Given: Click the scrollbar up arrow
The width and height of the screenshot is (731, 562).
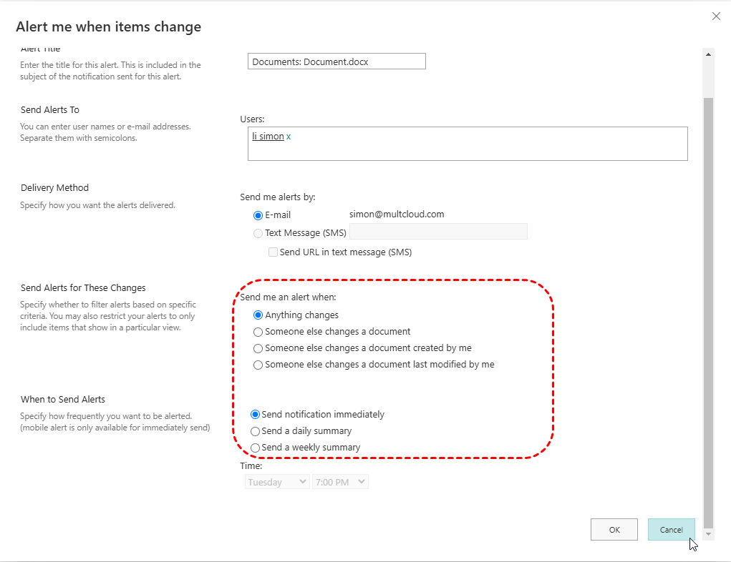Looking at the screenshot, I should (709, 54).
